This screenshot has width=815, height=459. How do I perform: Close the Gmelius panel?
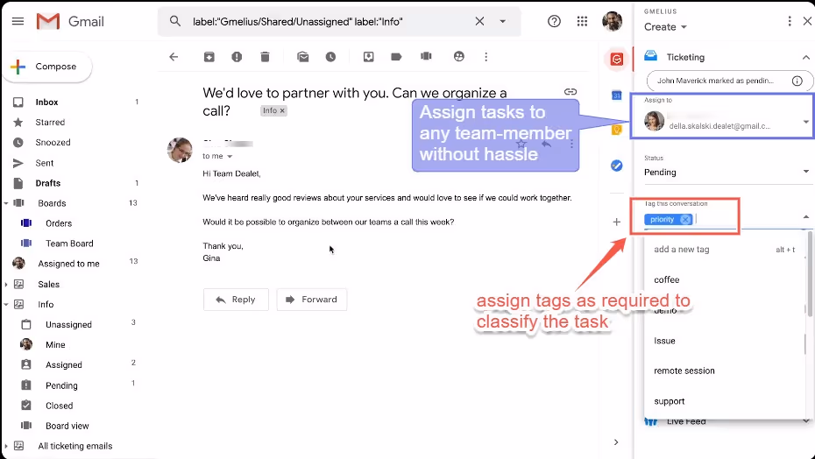coord(807,21)
